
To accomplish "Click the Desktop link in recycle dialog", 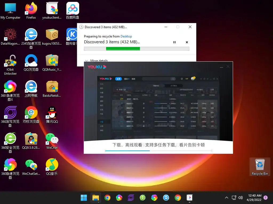I will click(126, 36).
